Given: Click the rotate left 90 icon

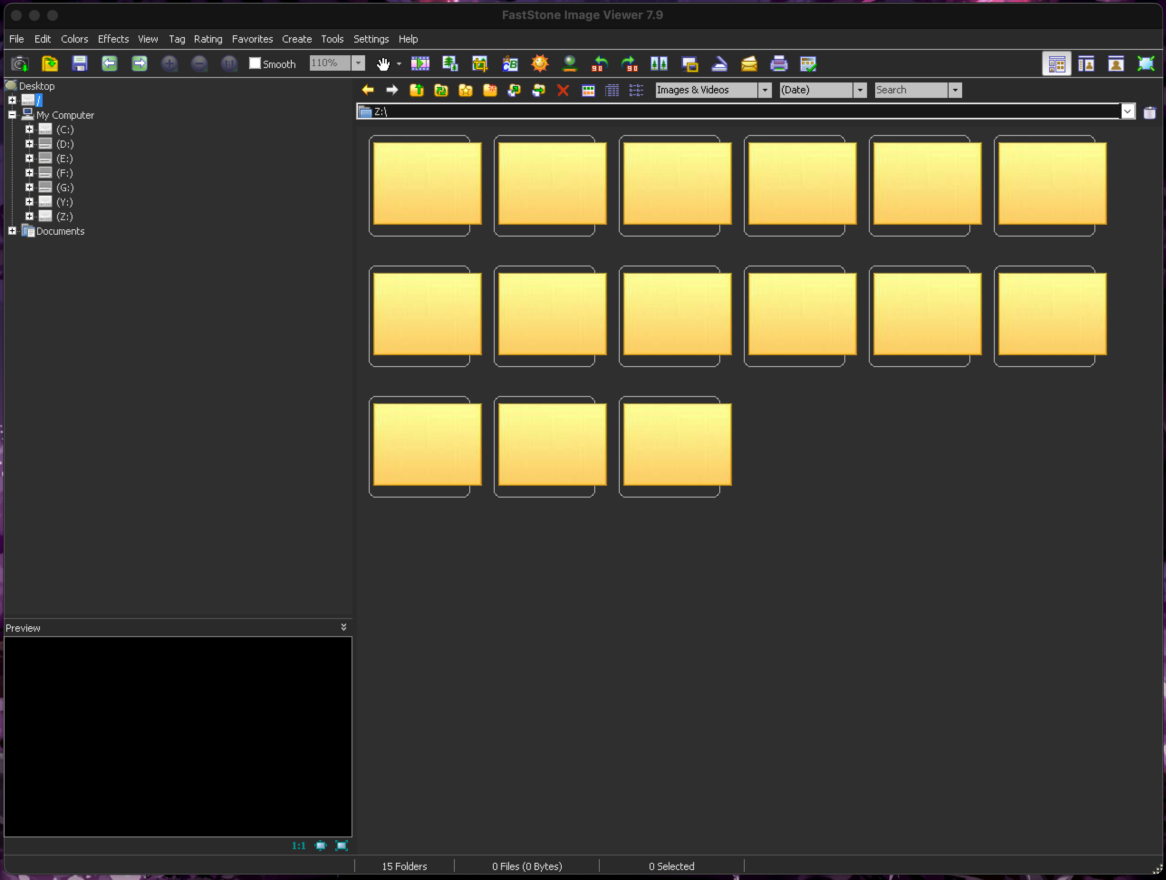Looking at the screenshot, I should point(599,64).
